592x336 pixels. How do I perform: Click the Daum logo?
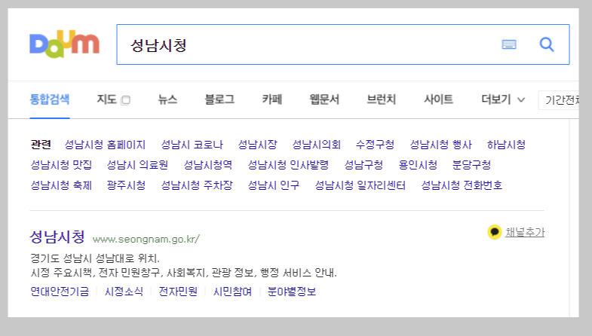[65, 44]
